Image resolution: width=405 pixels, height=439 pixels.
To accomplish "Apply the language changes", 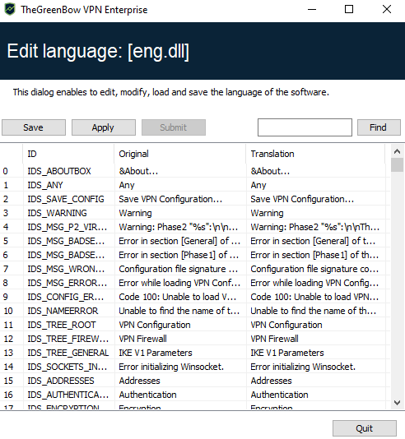I will point(104,127).
